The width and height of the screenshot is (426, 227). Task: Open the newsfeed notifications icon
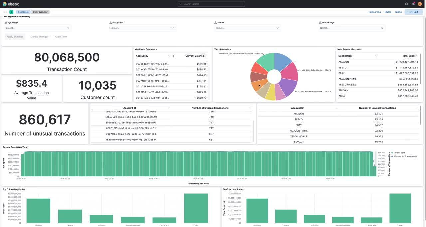coord(413,4)
